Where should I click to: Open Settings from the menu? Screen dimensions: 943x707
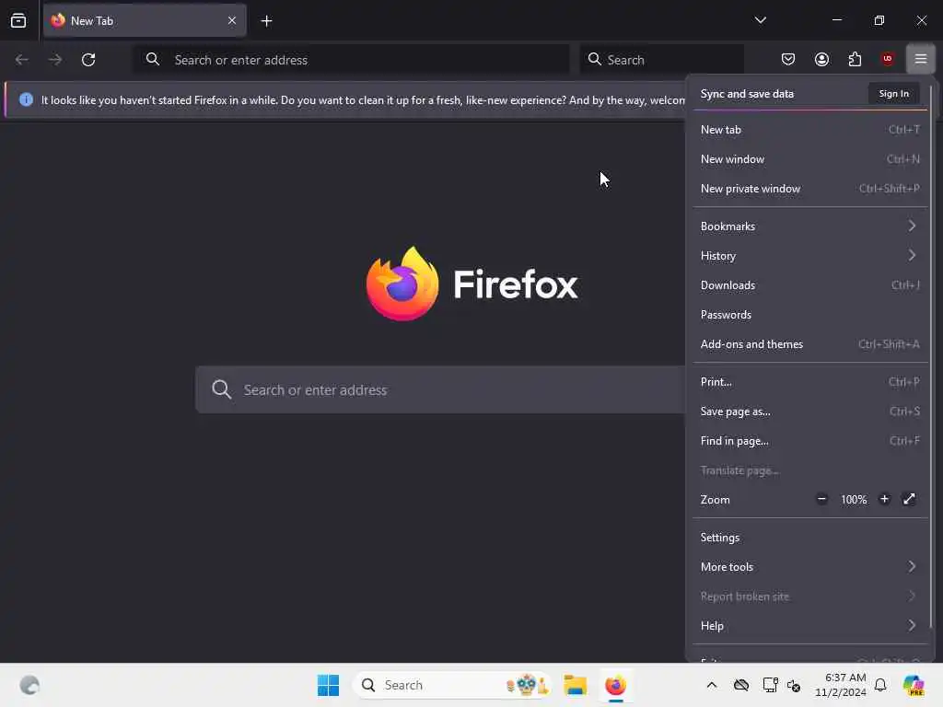[809, 538]
